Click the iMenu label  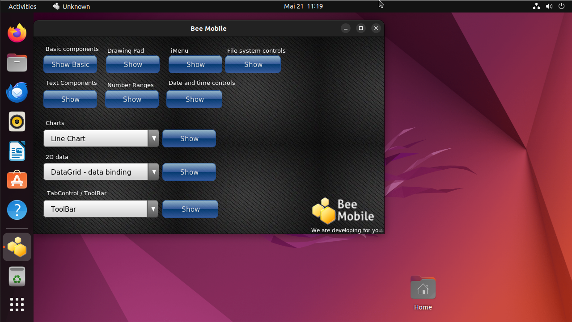point(179,51)
